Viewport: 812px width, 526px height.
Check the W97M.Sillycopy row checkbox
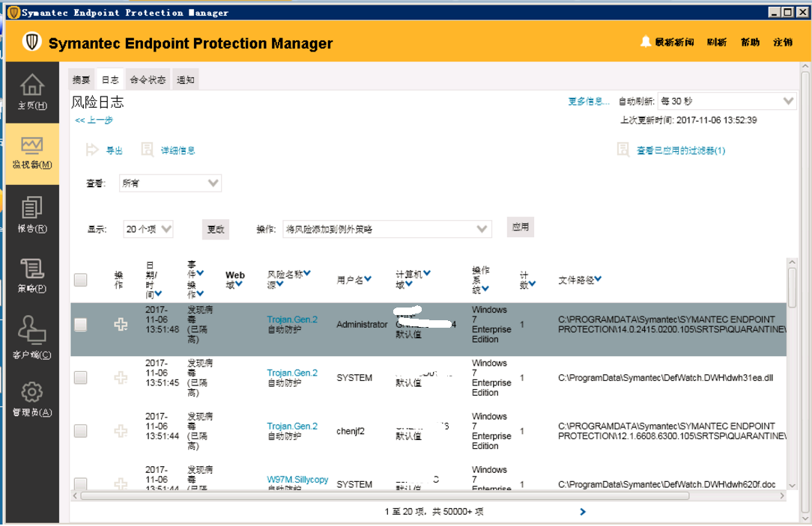pyautogui.click(x=81, y=484)
